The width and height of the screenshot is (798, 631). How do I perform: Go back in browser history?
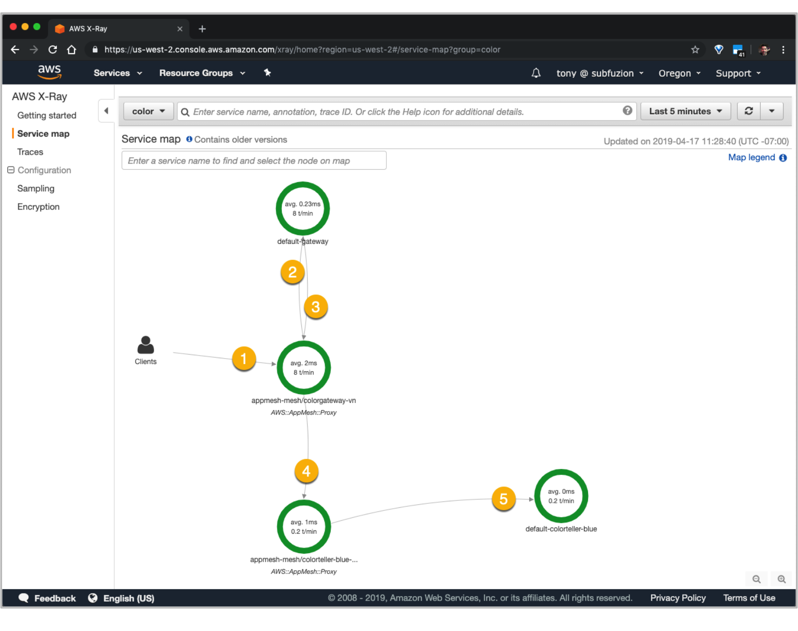coord(15,49)
